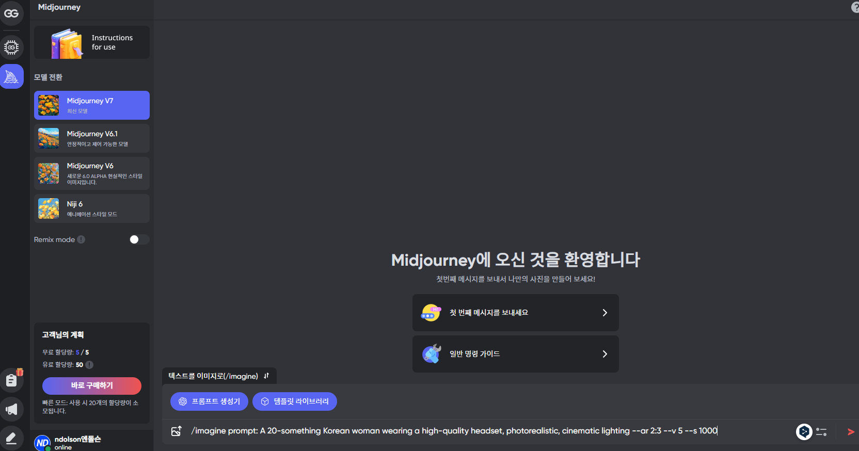Open Instructions for use
Viewport: 859px width, 451px height.
[92, 42]
